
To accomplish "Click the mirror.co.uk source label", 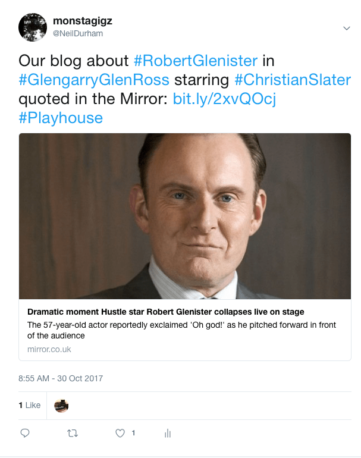I will point(49,349).
